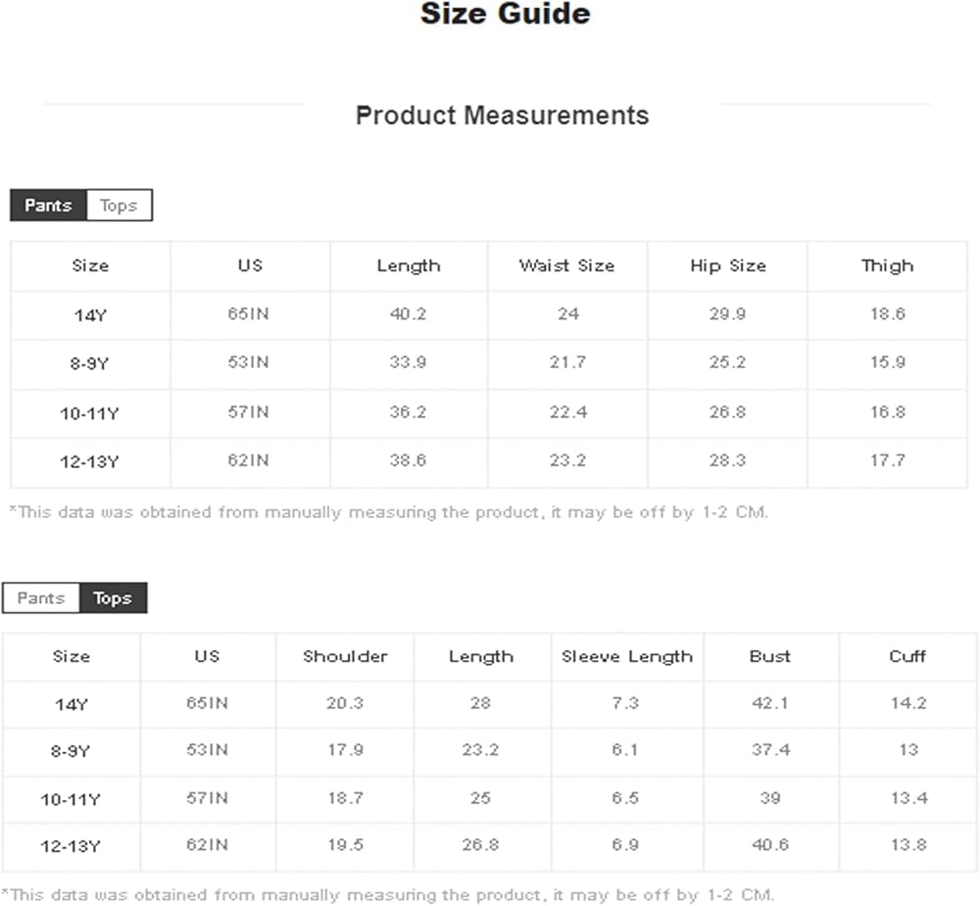This screenshot has width=980, height=906.
Task: Click the 40.2 length value for 14Y pants
Action: click(x=408, y=314)
